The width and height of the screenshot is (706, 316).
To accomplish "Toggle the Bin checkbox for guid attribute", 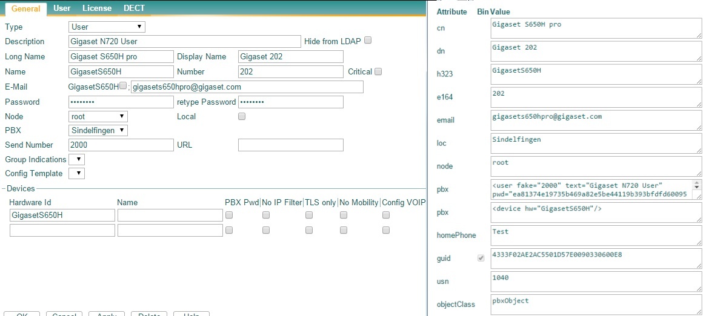I will (481, 258).
